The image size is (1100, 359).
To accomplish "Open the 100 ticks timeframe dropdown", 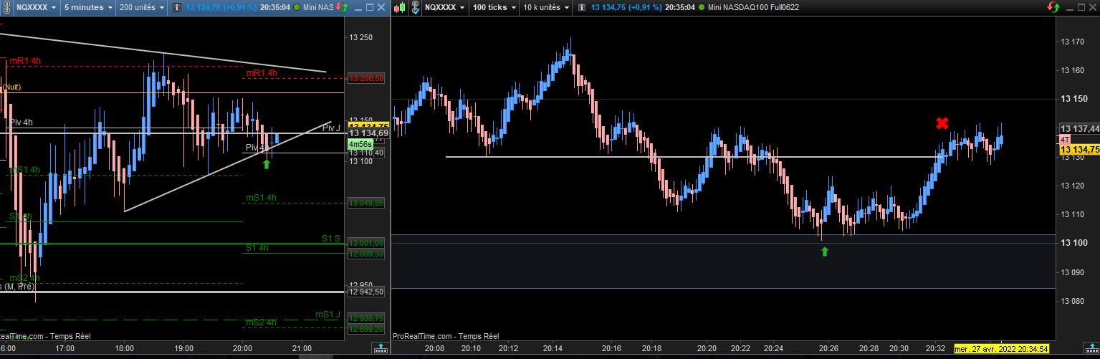I will click(494, 7).
